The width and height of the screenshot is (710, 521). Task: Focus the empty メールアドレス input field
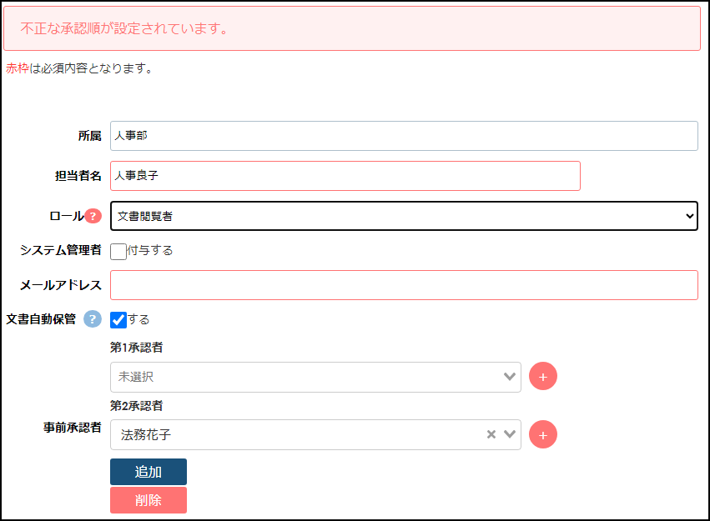click(404, 285)
